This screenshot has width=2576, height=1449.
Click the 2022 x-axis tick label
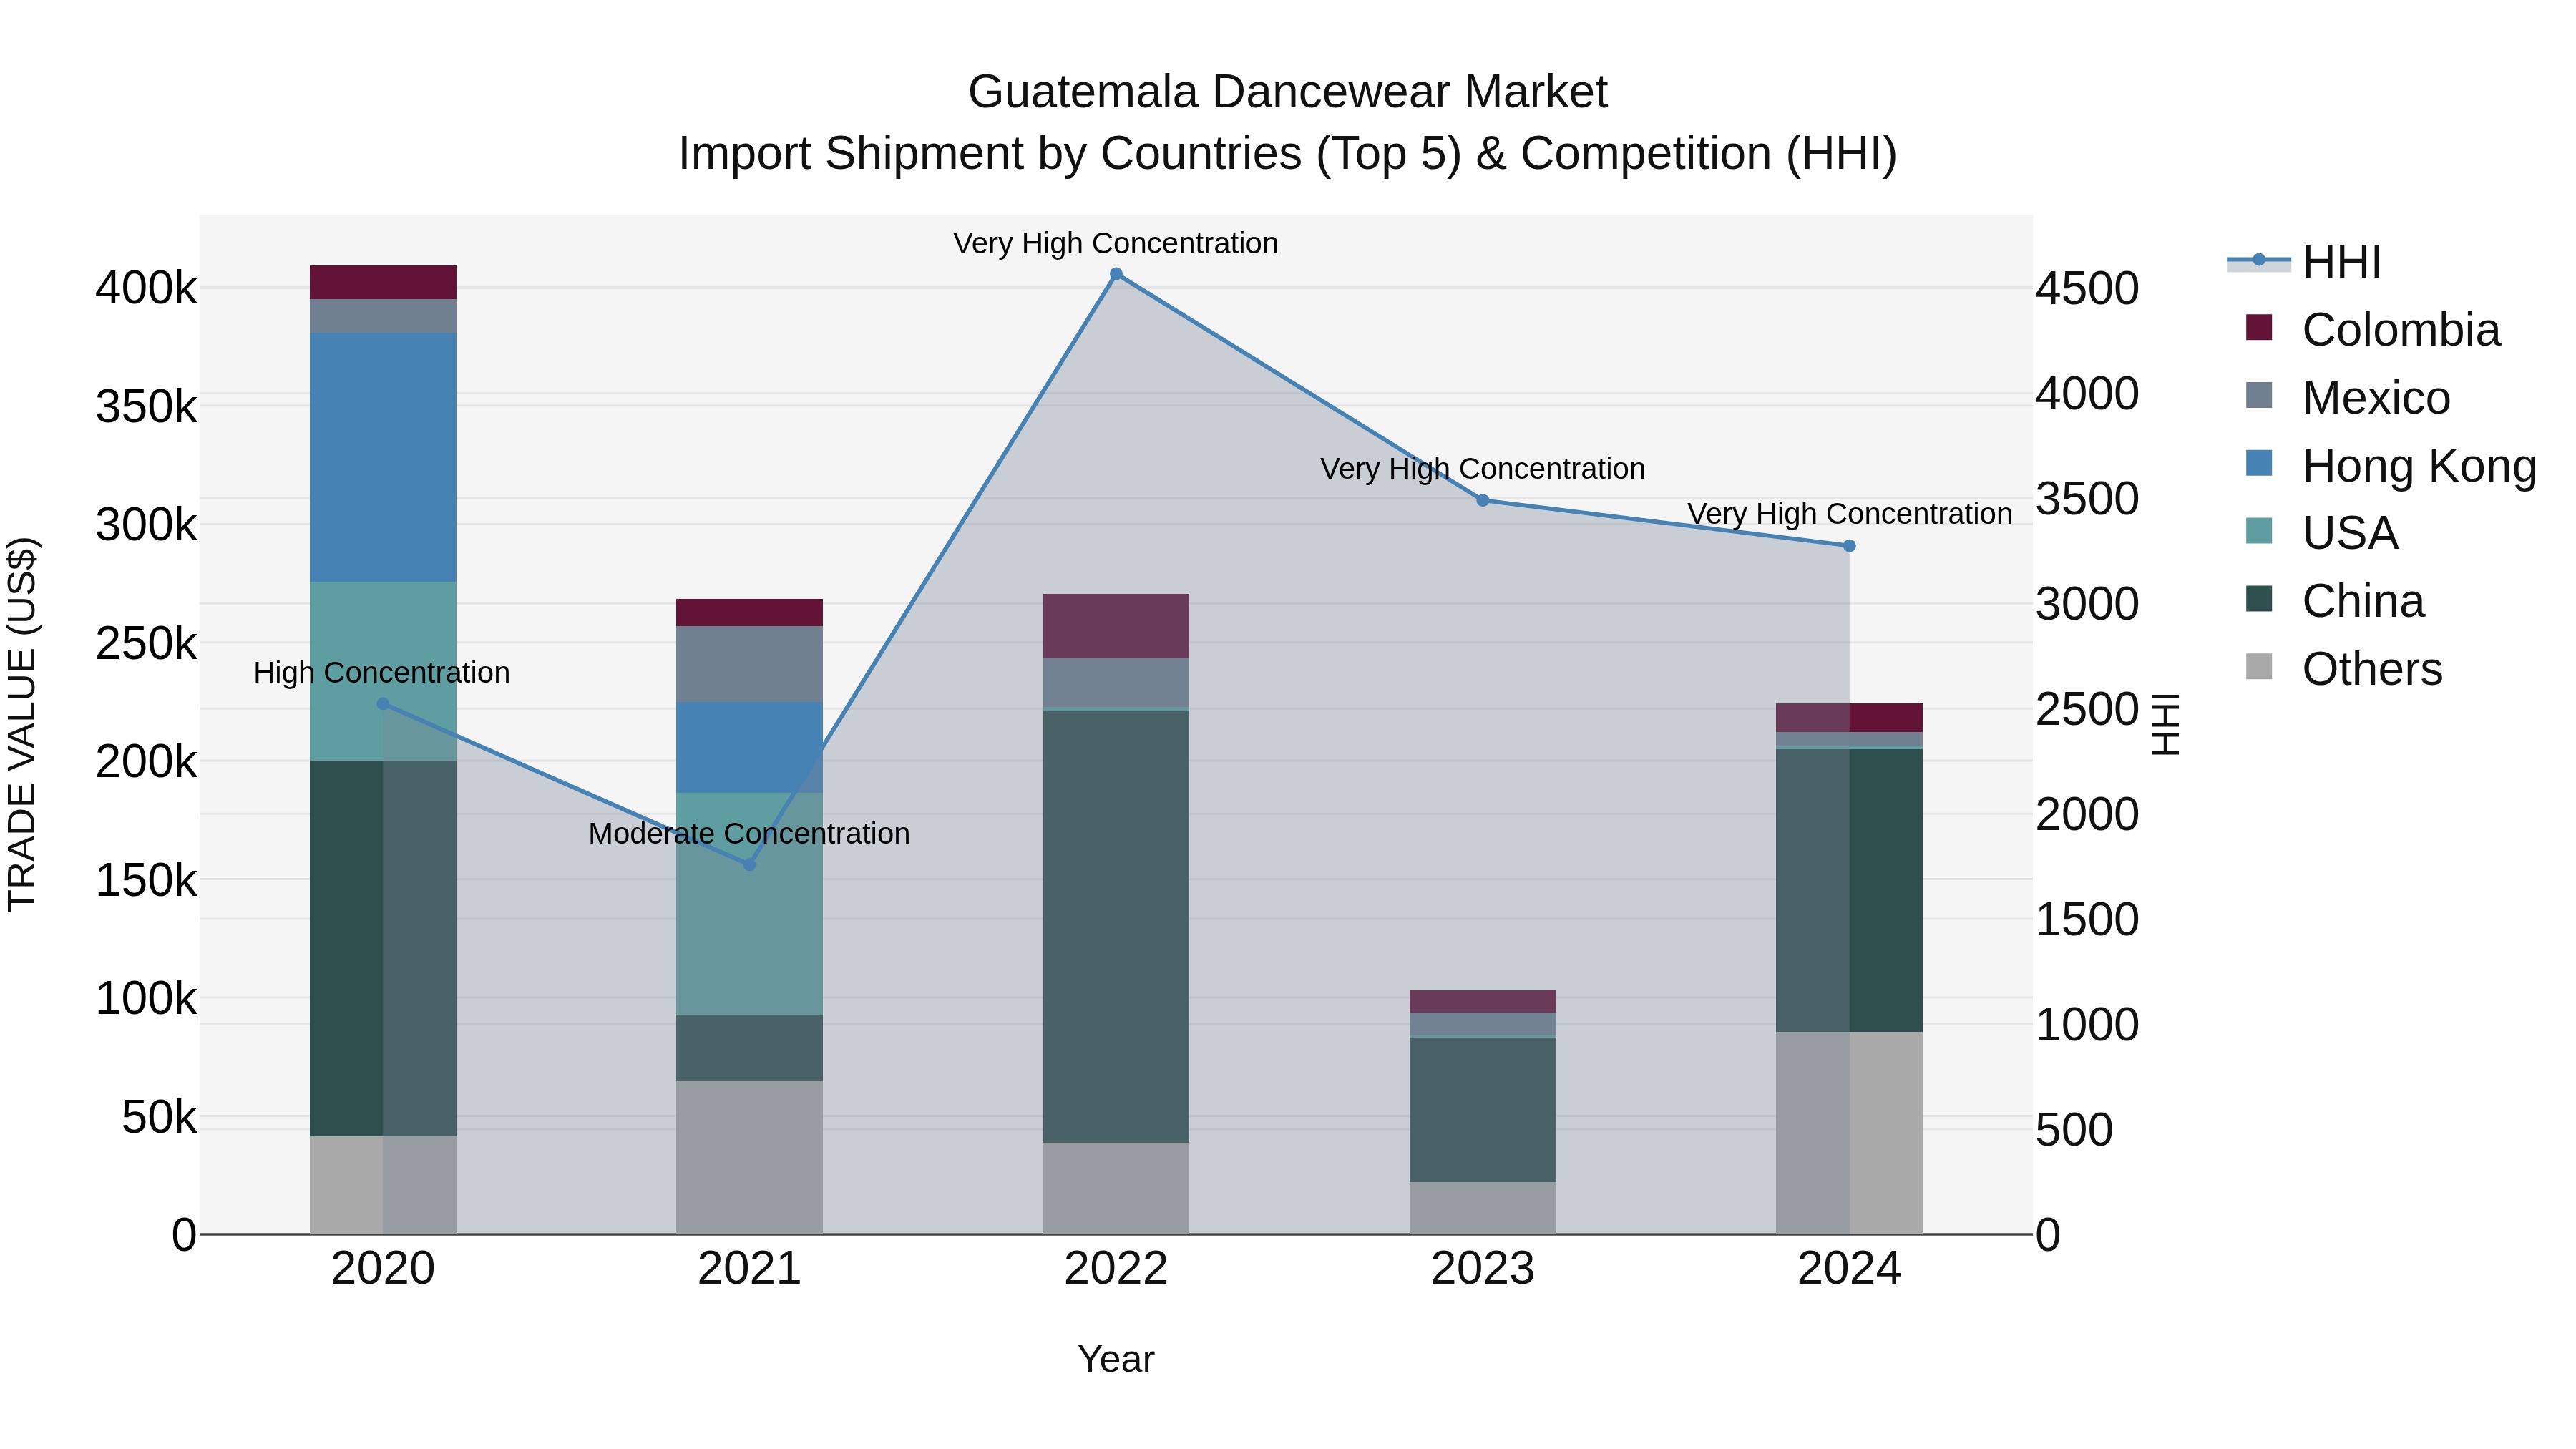pos(1116,1269)
